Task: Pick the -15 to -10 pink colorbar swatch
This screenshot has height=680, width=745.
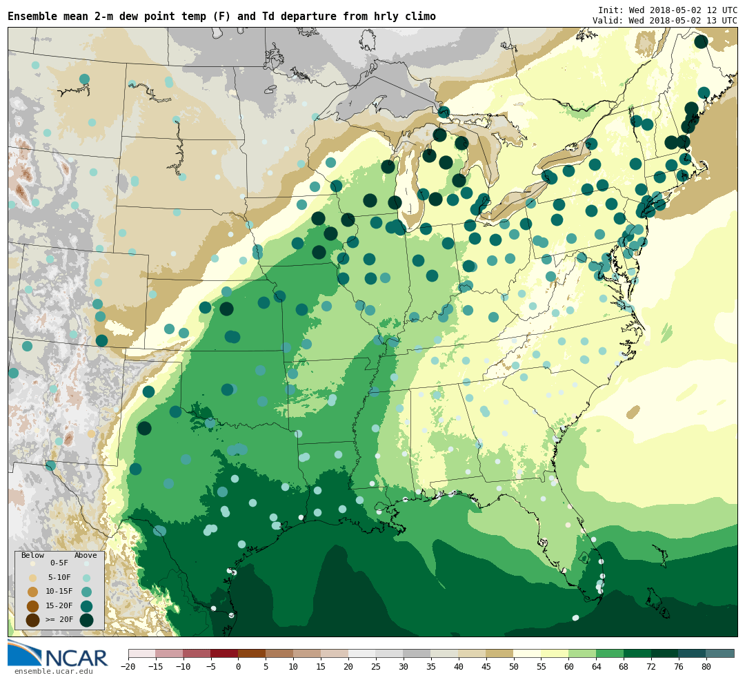Action: click(170, 653)
